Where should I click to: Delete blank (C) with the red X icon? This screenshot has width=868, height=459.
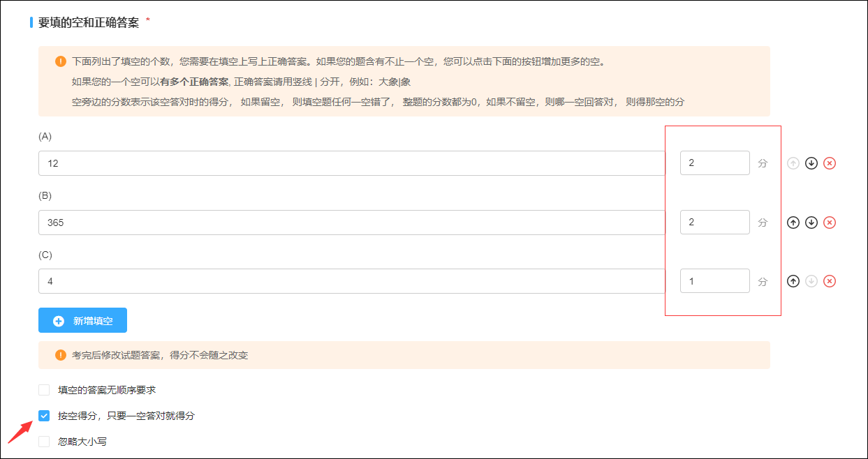tap(829, 280)
